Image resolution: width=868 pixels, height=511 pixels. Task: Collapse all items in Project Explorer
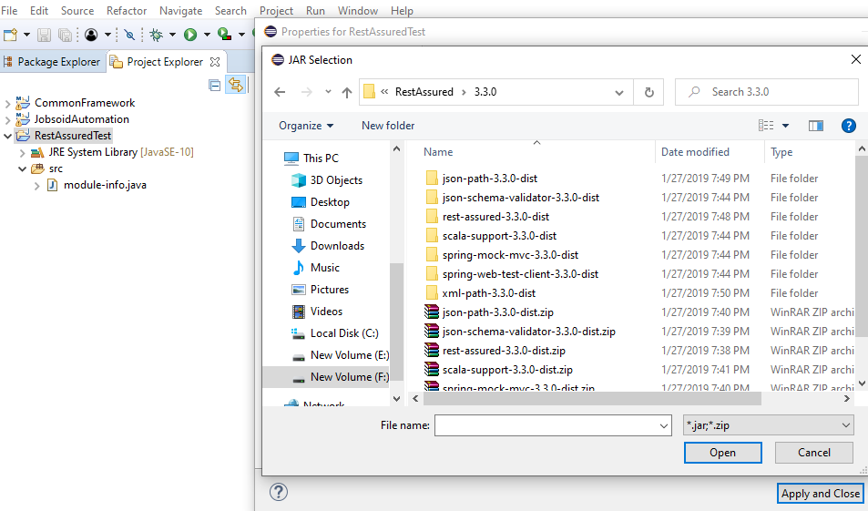(215, 85)
